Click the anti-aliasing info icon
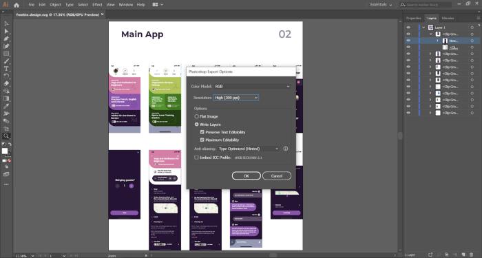 click(285, 149)
